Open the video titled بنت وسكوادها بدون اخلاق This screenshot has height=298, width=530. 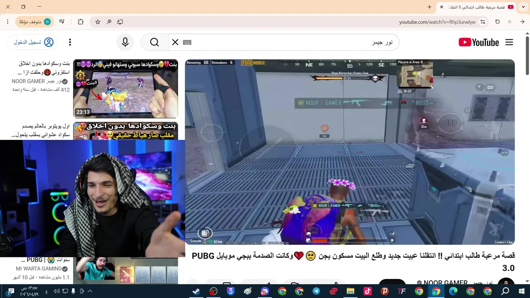(44, 68)
